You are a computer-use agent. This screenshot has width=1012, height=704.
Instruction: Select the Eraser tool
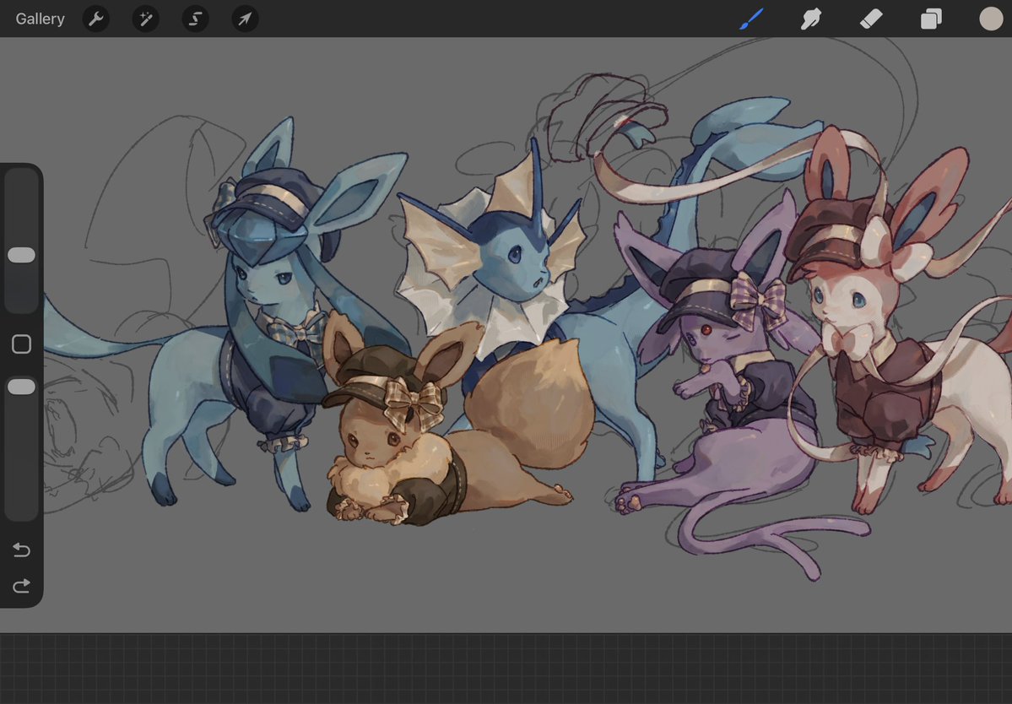[871, 19]
